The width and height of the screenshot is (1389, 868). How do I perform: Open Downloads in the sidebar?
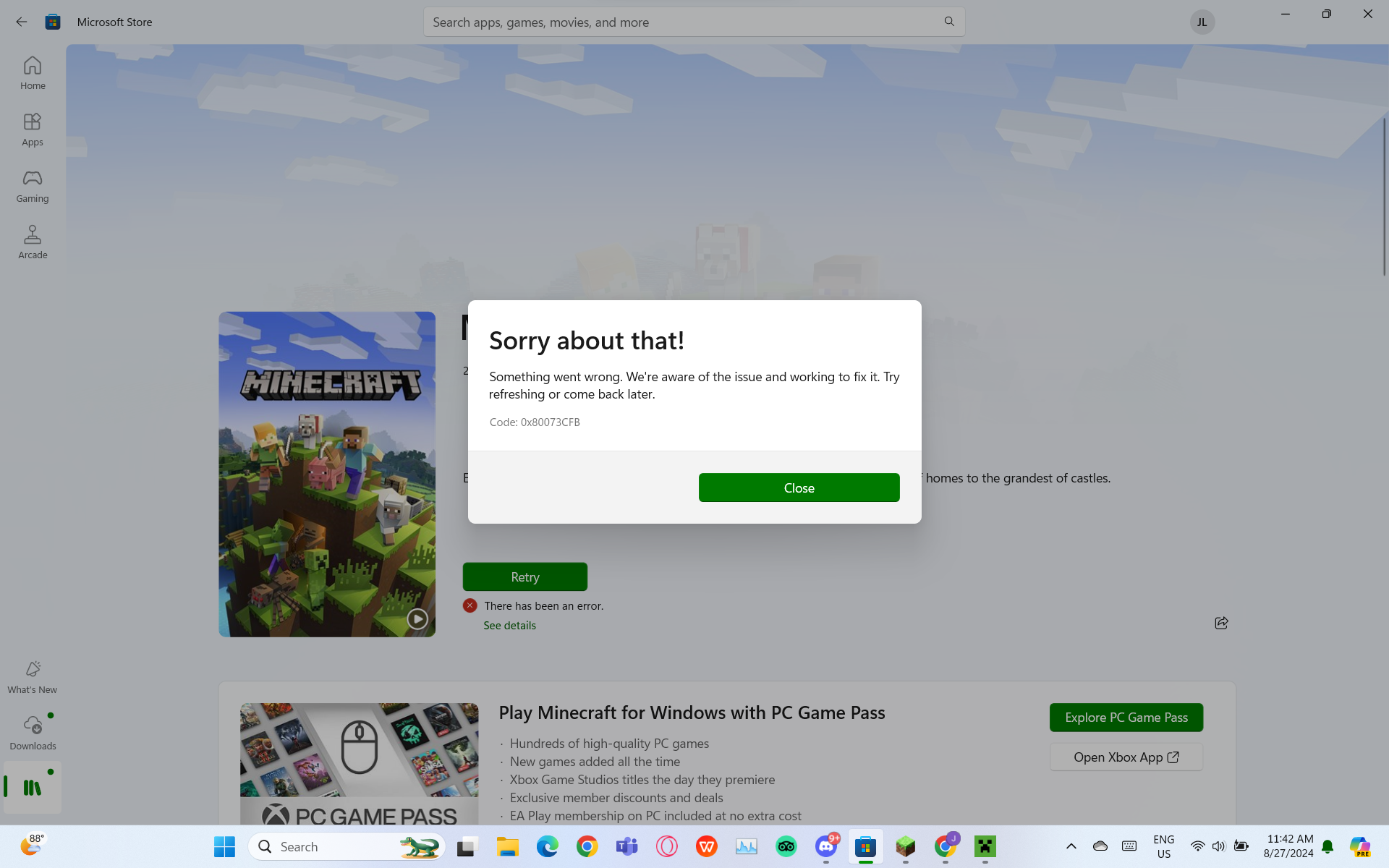coord(33,733)
